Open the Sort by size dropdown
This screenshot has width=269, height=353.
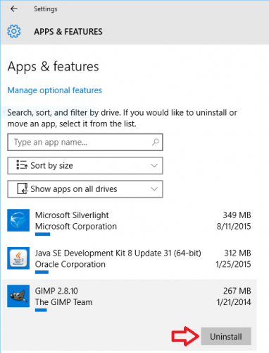[85, 166]
